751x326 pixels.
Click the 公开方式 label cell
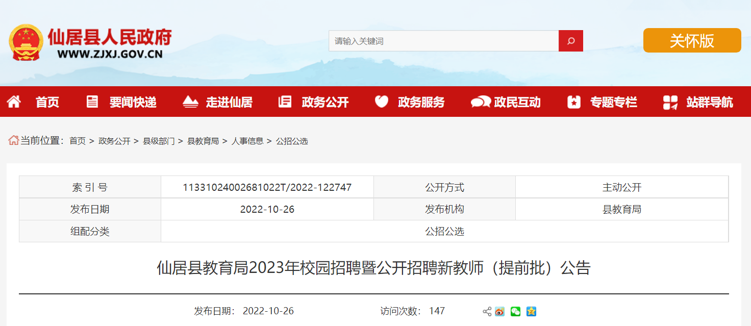pos(445,187)
